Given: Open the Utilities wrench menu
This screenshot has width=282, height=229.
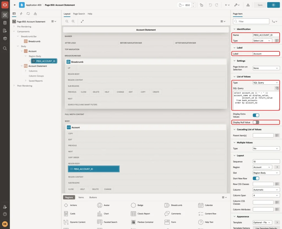Looking at the screenshot, I should [237, 5].
